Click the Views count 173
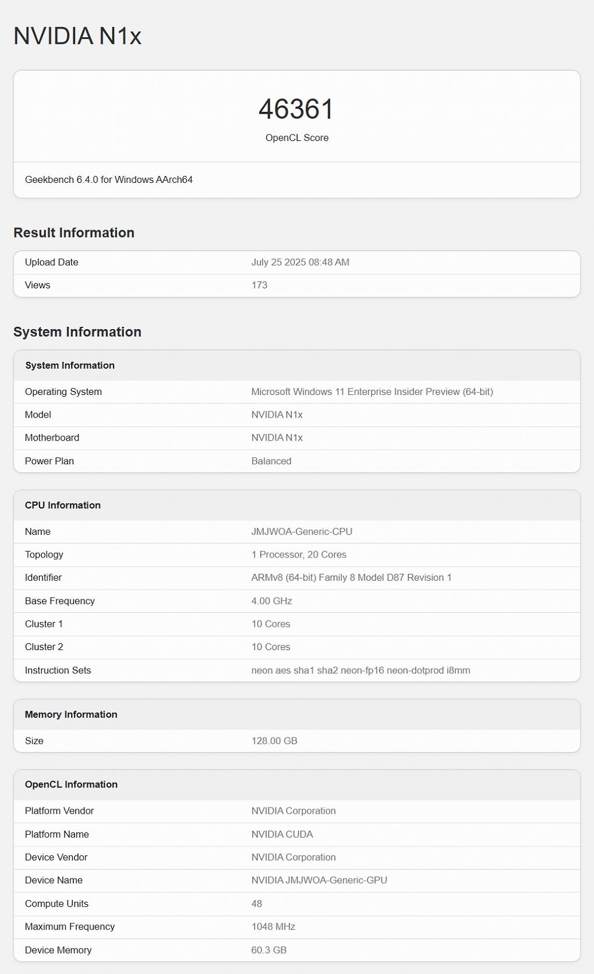Viewport: 594px width, 974px height. 259,285
